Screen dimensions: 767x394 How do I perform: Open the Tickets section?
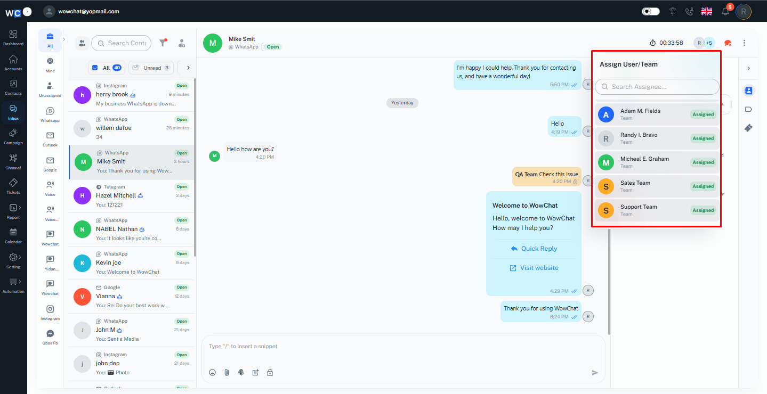pyautogui.click(x=13, y=186)
